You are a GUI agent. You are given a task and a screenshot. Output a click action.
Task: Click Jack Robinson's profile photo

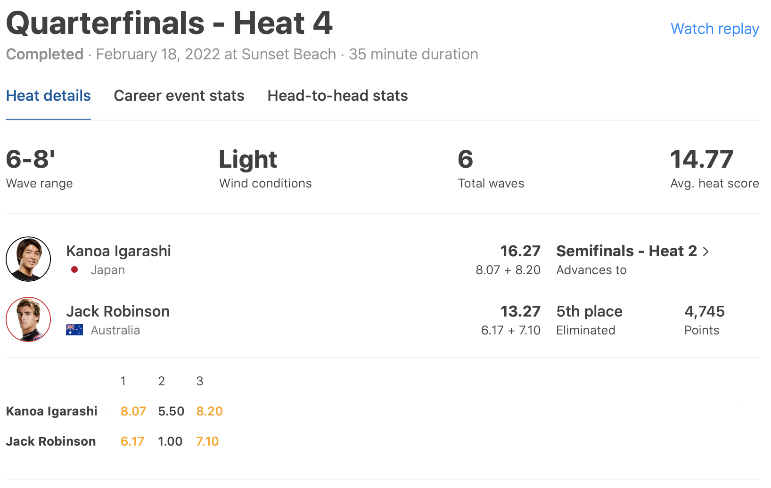pos(28,319)
